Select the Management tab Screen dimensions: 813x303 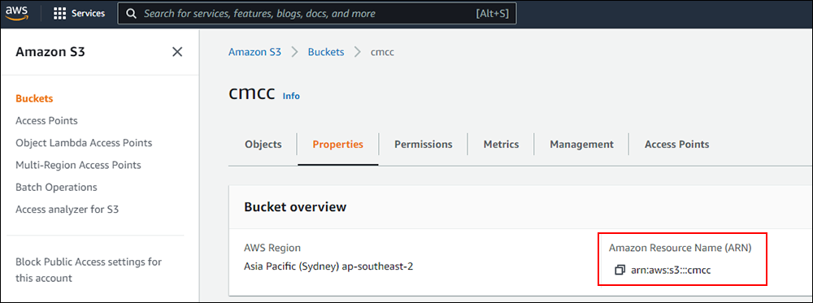pyautogui.click(x=582, y=145)
